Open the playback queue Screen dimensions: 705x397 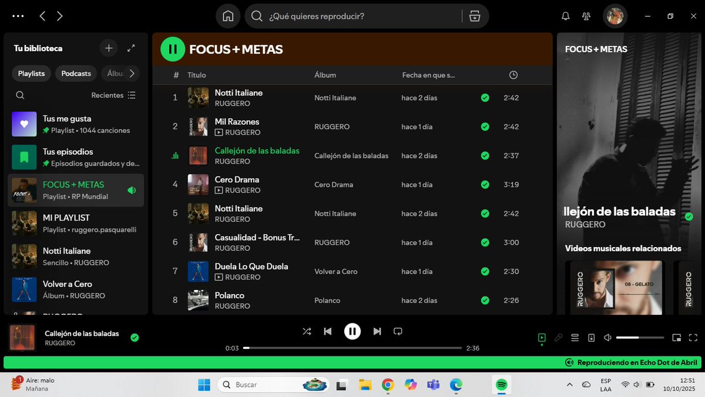[x=575, y=338]
